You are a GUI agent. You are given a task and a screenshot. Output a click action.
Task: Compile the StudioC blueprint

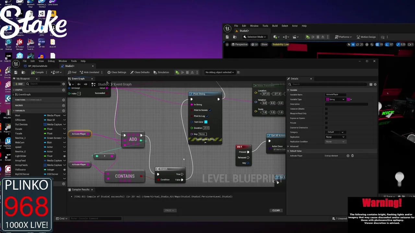(x=37, y=72)
